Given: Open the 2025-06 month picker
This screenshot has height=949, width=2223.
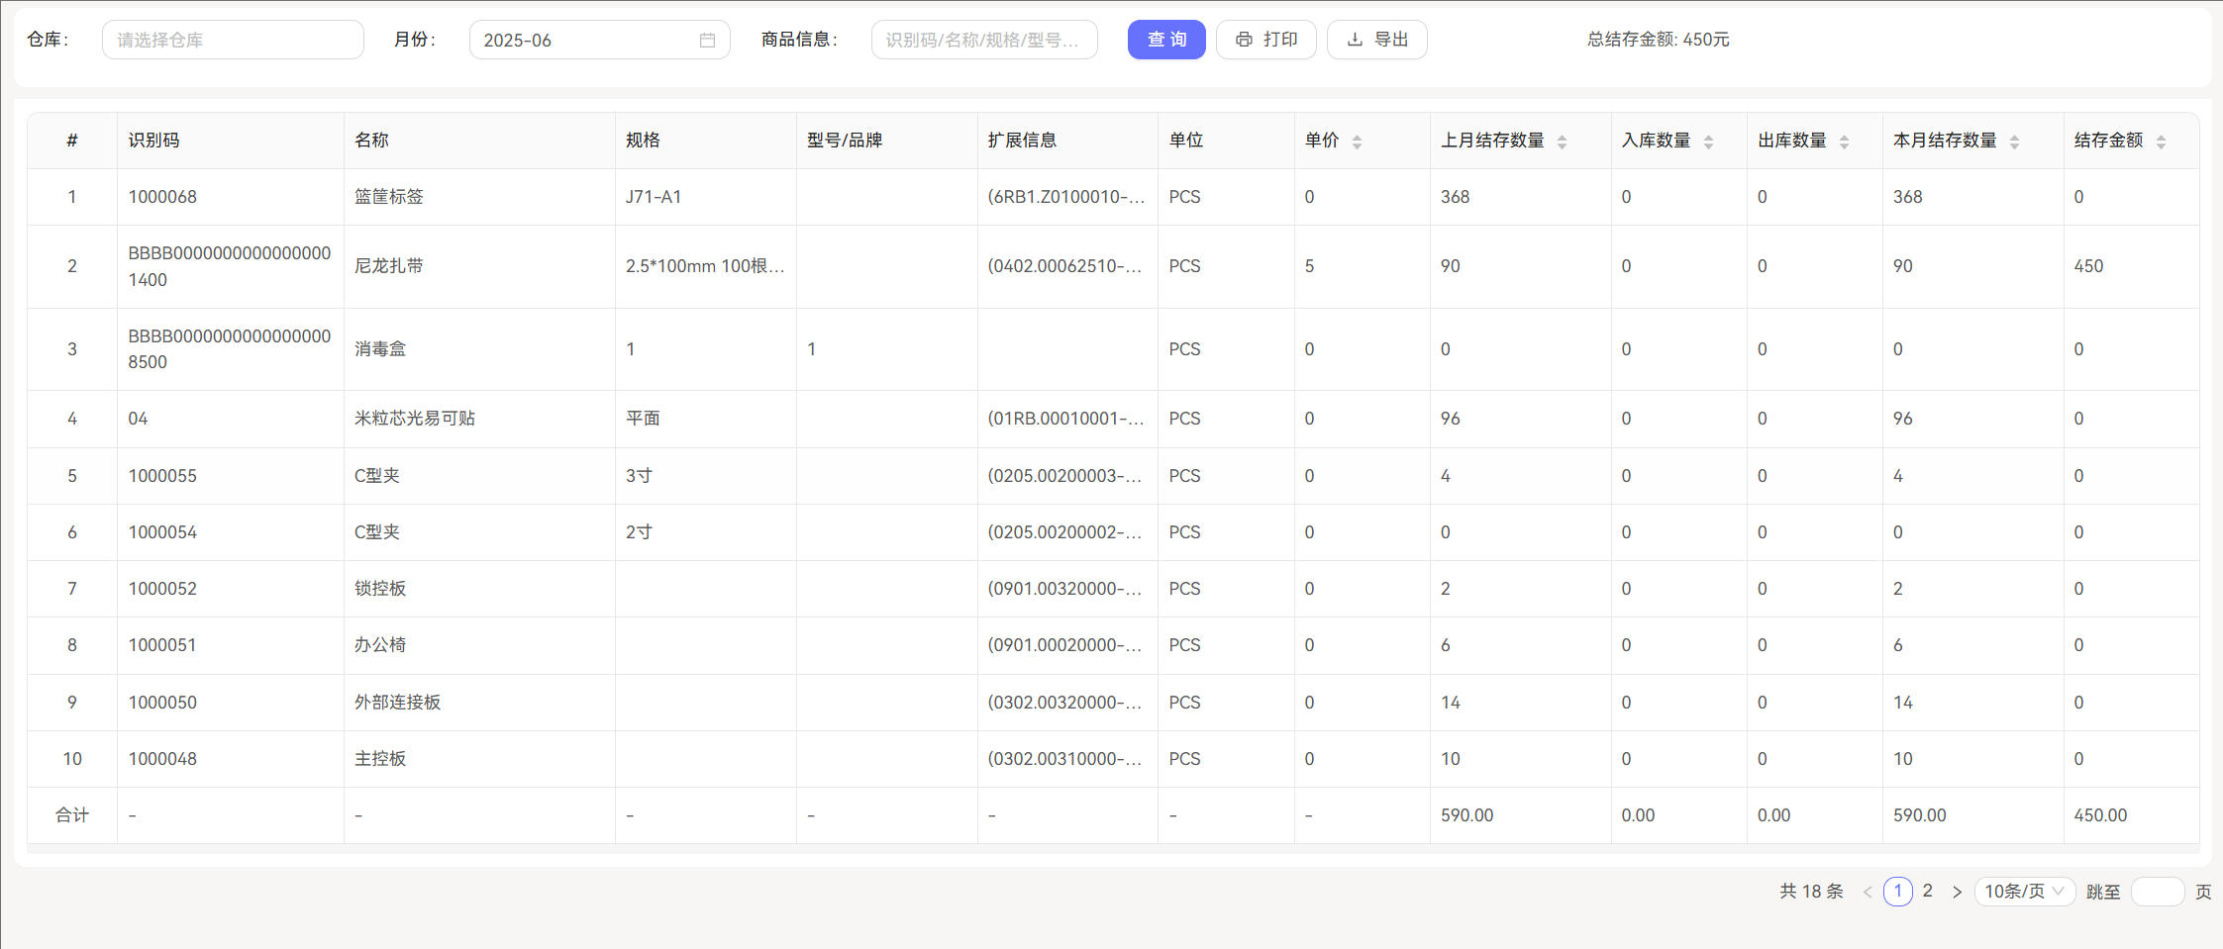Looking at the screenshot, I should tap(584, 41).
